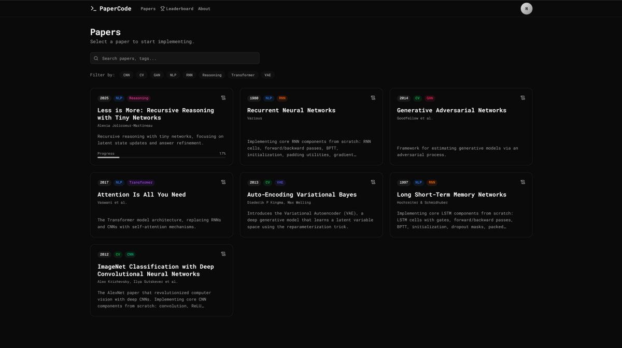This screenshot has width=622, height=348.
Task: Click the 2017 year badge
Action: coord(104,182)
